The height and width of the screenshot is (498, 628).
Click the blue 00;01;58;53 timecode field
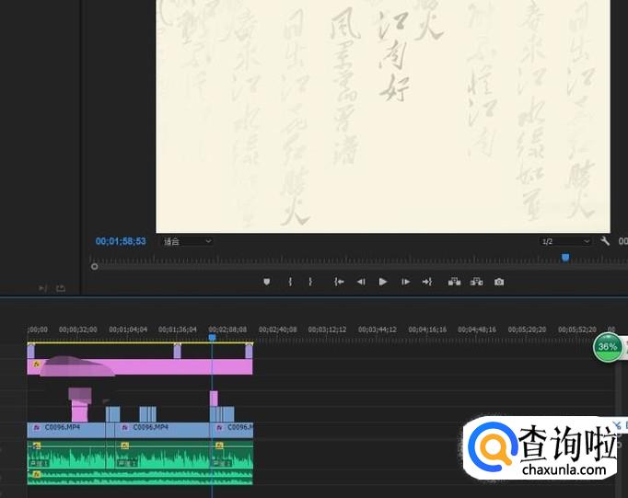coord(121,241)
